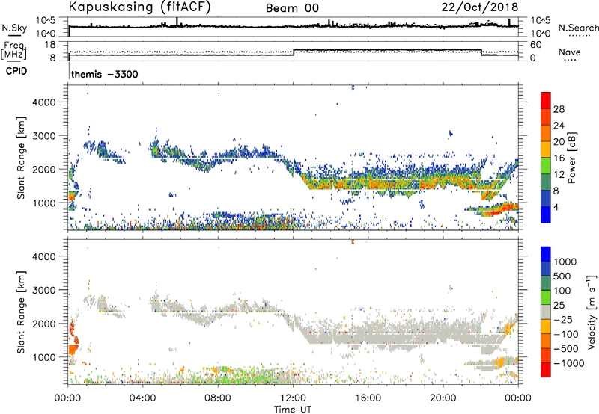
Task: Click the N.Sky legend label
Action: 14,28
